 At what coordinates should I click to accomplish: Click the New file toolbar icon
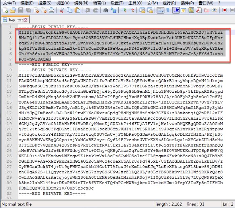click(5, 10)
